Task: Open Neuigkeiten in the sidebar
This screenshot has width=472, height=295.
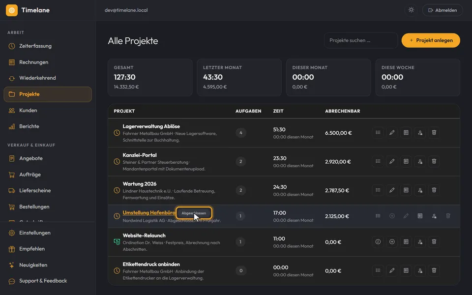Action: click(48, 265)
